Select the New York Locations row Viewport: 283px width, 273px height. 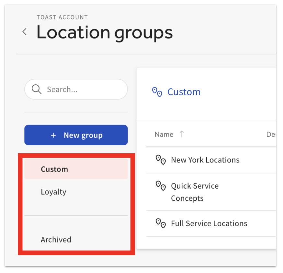(x=205, y=160)
